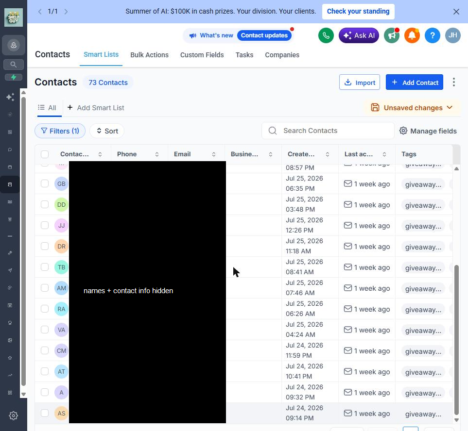This screenshot has width=468, height=431.
Task: Sort by the Email column arrows
Action: click(214, 154)
